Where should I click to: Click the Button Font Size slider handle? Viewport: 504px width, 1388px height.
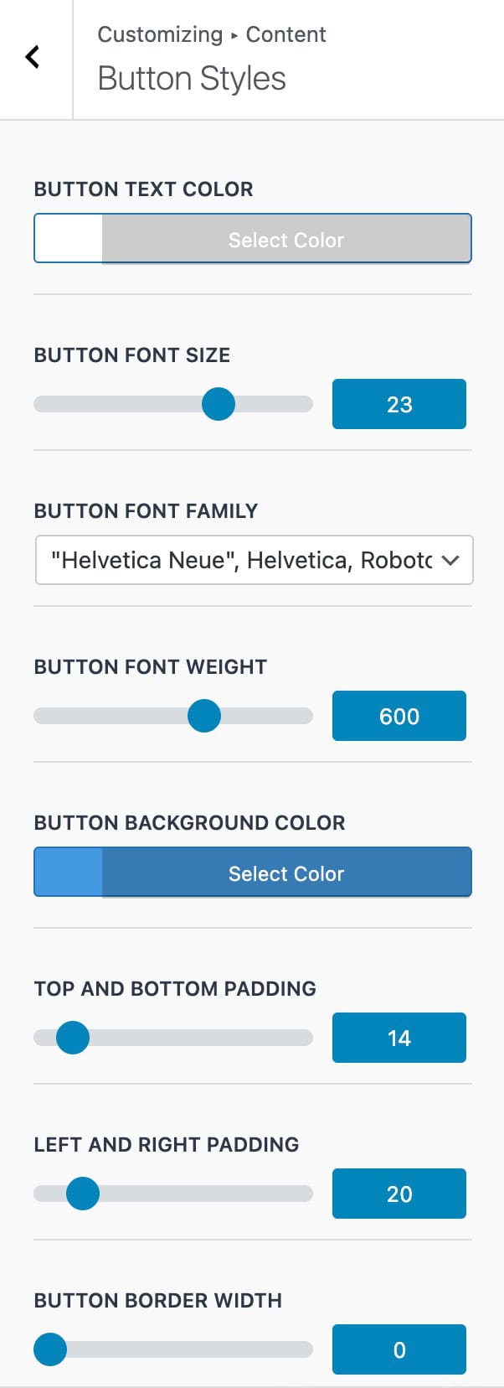pyautogui.click(x=219, y=404)
